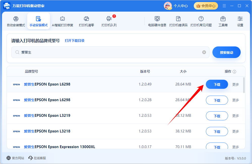Click the info icon beside 操作
Viewport: 252px width, 164px height.
(234, 72)
